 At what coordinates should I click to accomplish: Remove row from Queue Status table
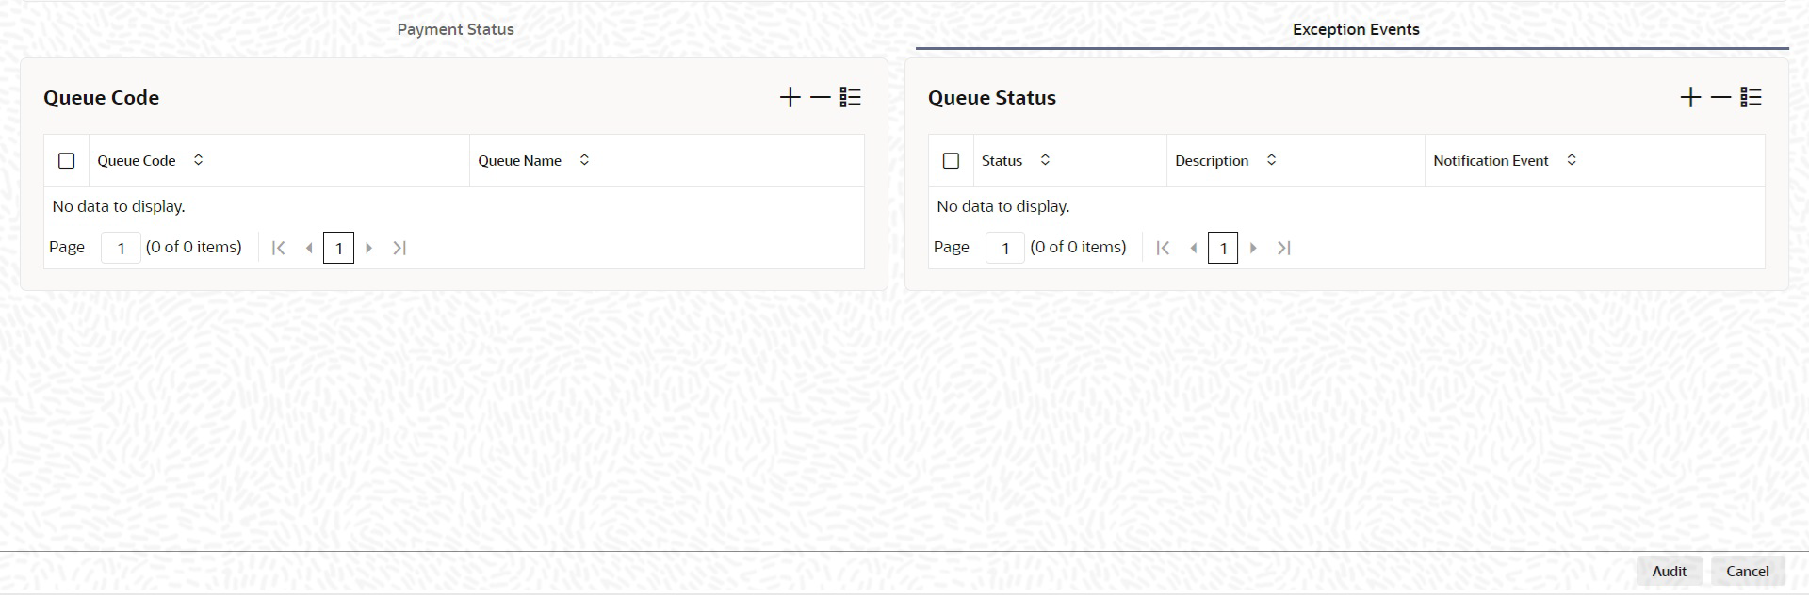(x=1721, y=97)
